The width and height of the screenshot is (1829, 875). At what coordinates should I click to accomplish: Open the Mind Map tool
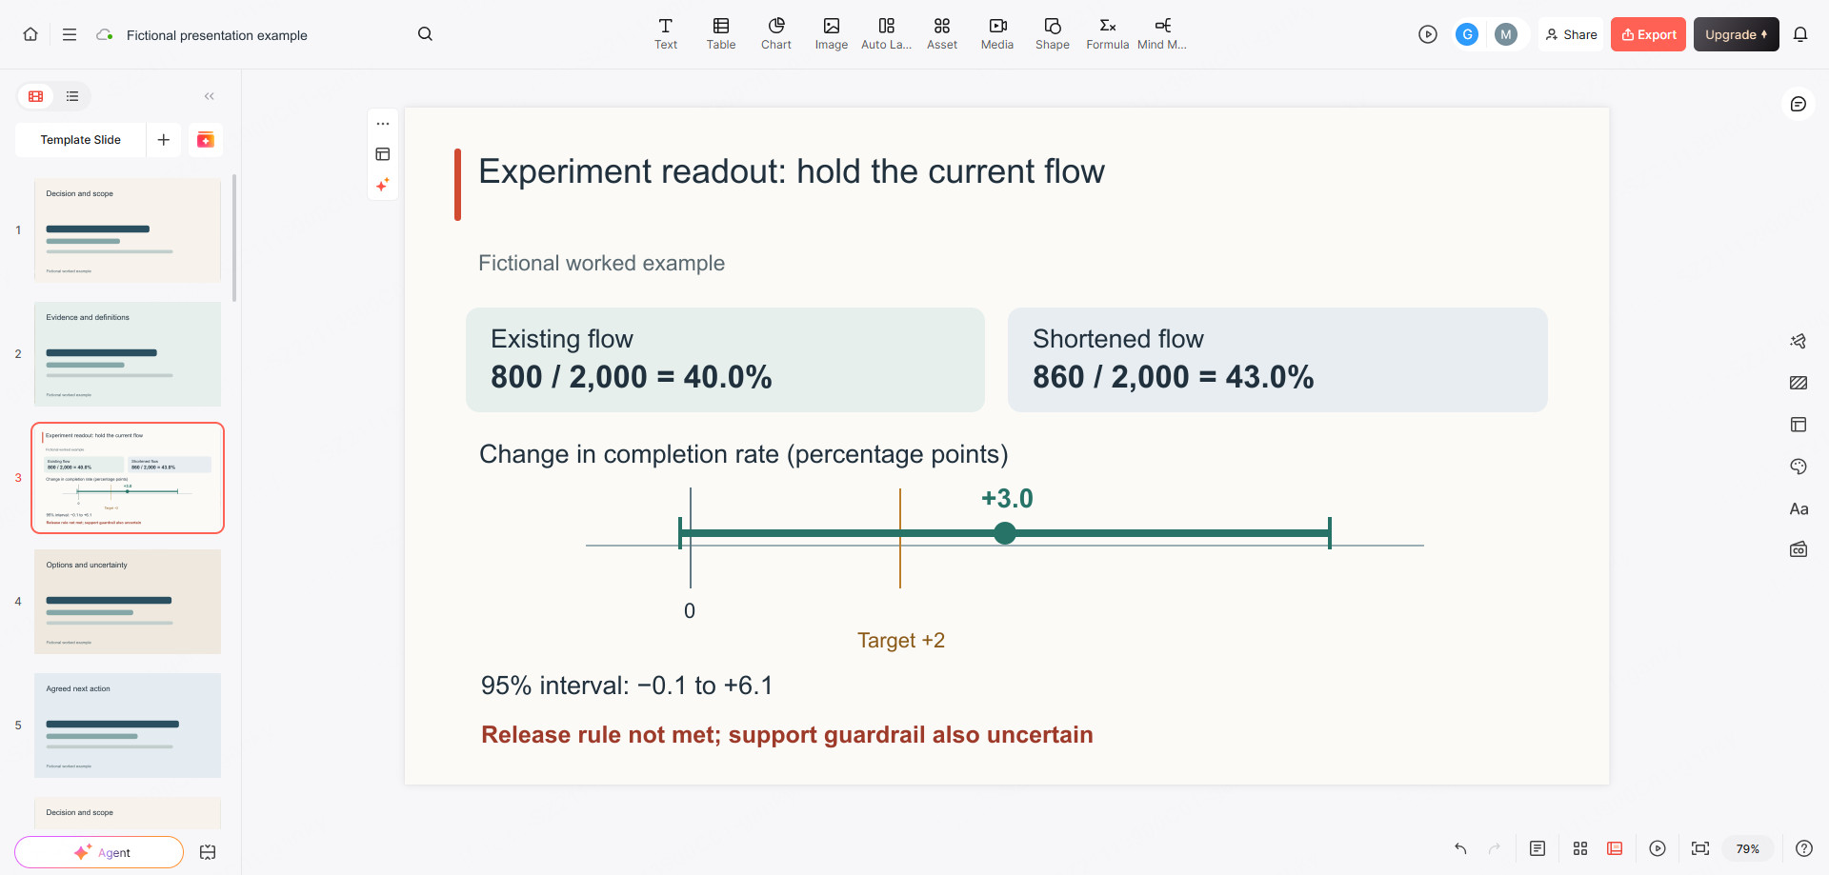coord(1162,34)
